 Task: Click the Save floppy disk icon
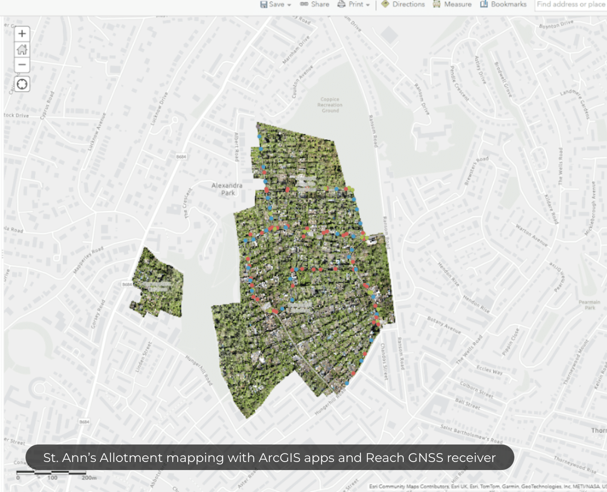(x=264, y=4)
